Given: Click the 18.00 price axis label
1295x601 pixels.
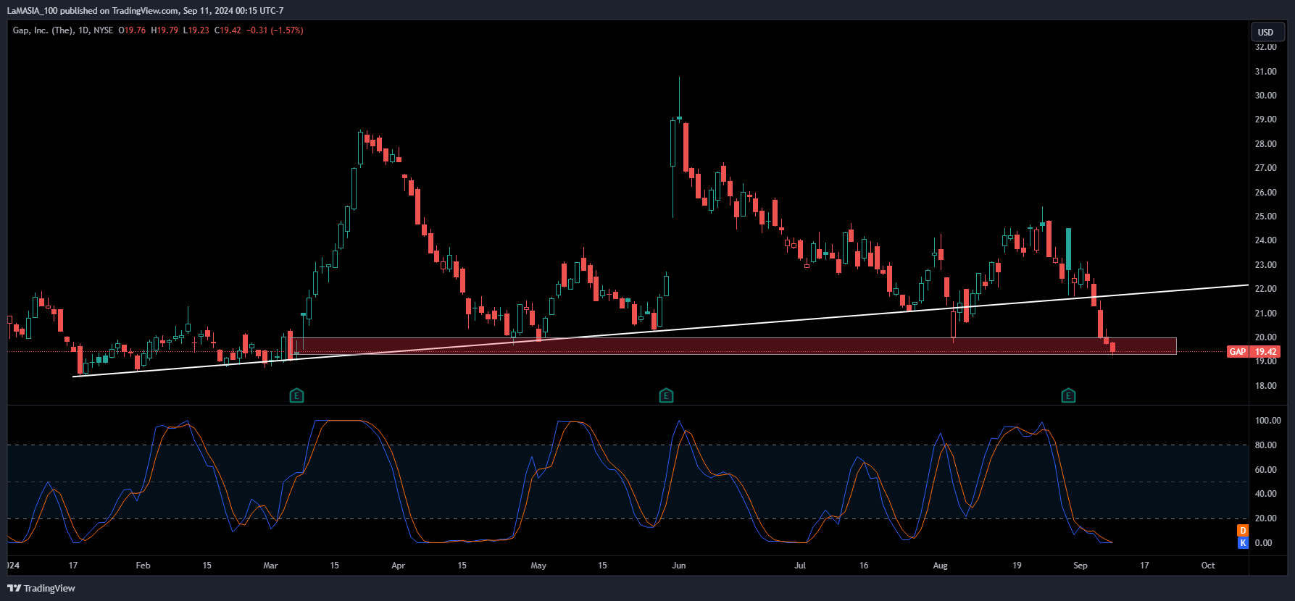Looking at the screenshot, I should (1266, 385).
